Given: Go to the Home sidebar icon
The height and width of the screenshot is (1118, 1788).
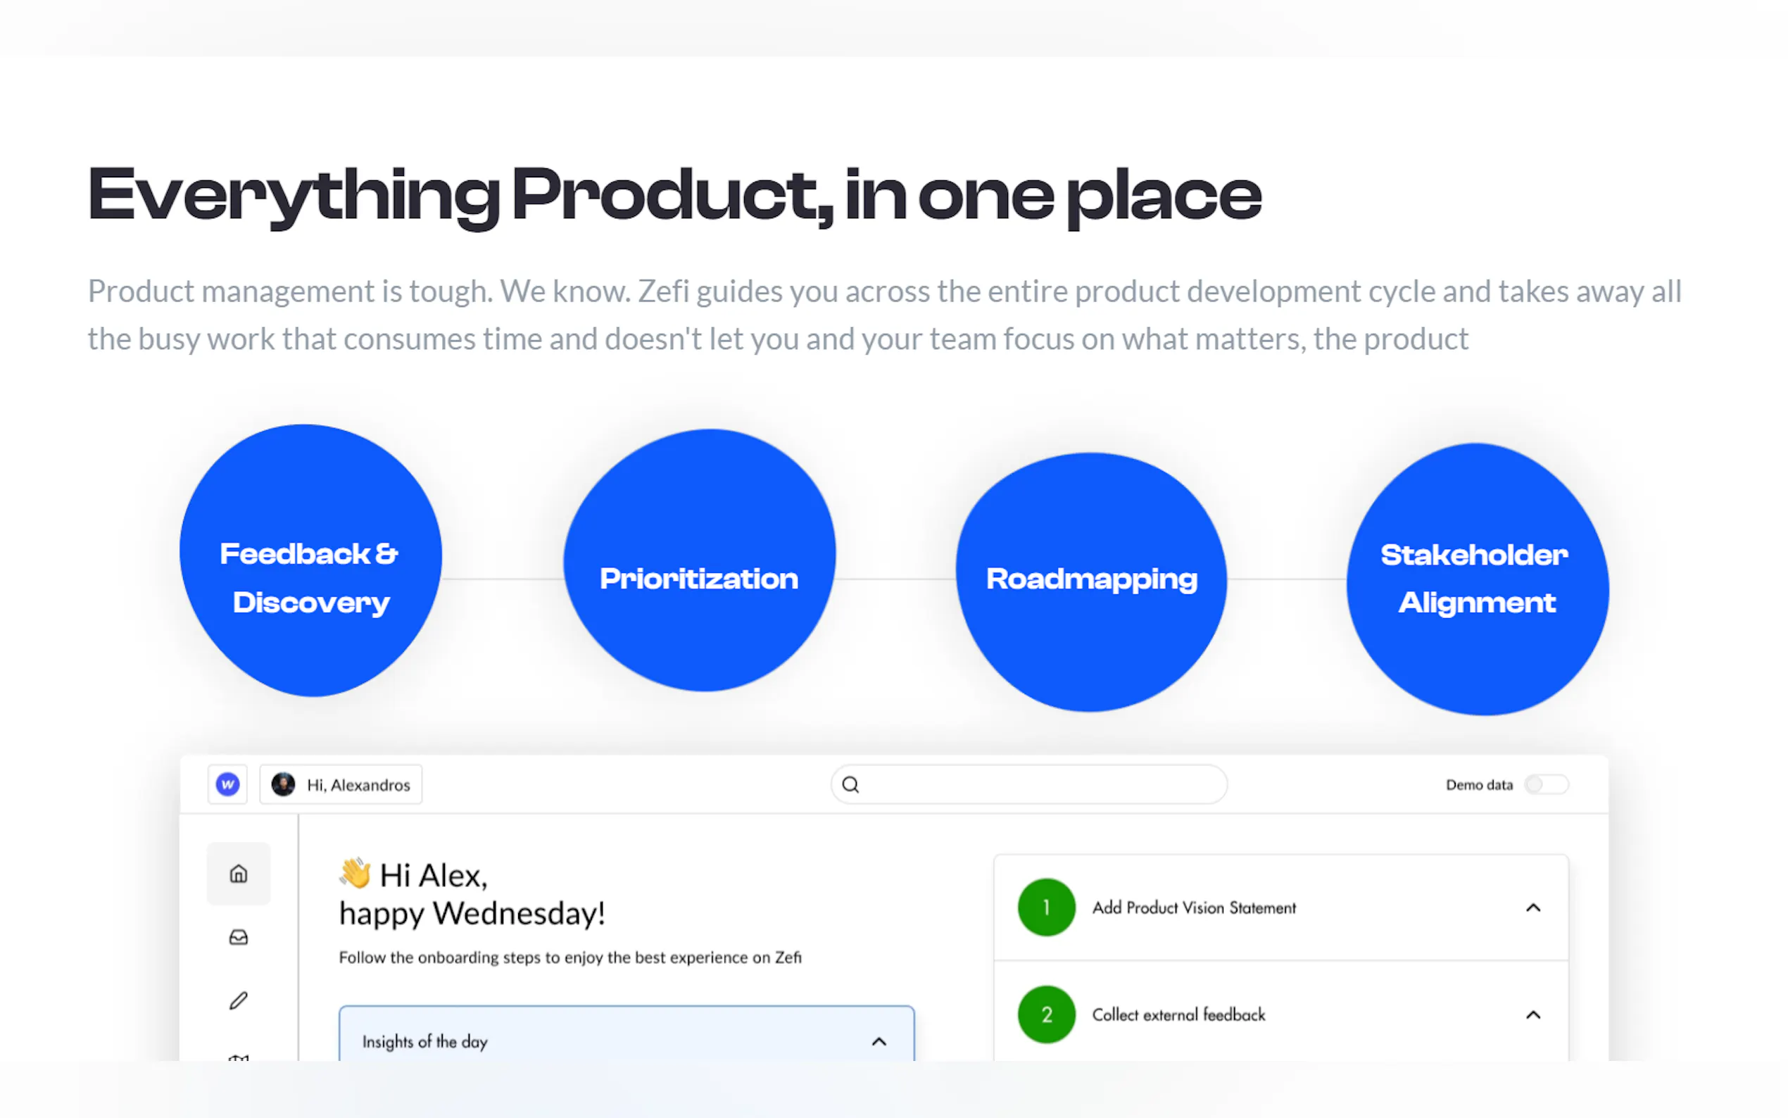Looking at the screenshot, I should (238, 874).
